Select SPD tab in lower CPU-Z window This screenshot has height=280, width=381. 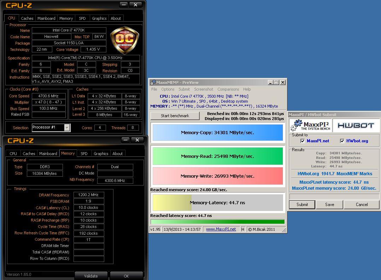click(x=84, y=154)
